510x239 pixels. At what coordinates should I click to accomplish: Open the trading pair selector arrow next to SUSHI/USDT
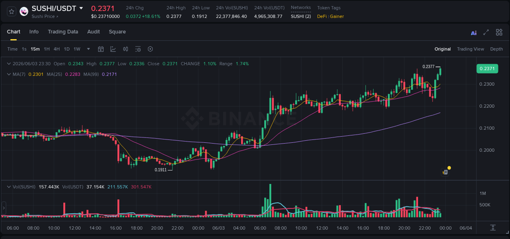(81, 8)
